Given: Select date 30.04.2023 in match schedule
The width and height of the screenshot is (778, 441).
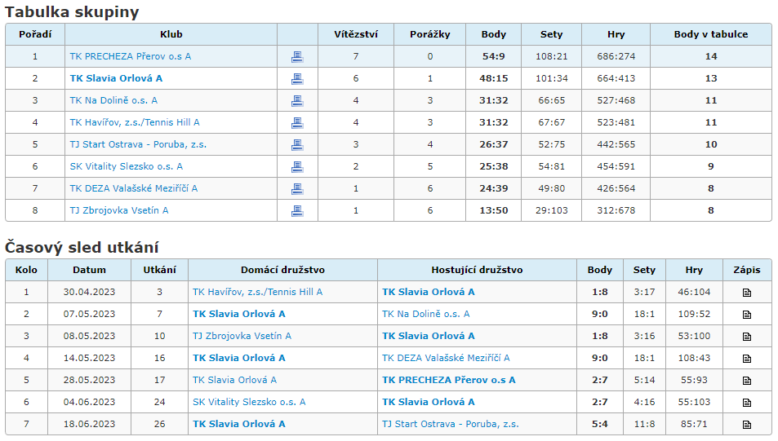Looking at the screenshot, I should [89, 292].
